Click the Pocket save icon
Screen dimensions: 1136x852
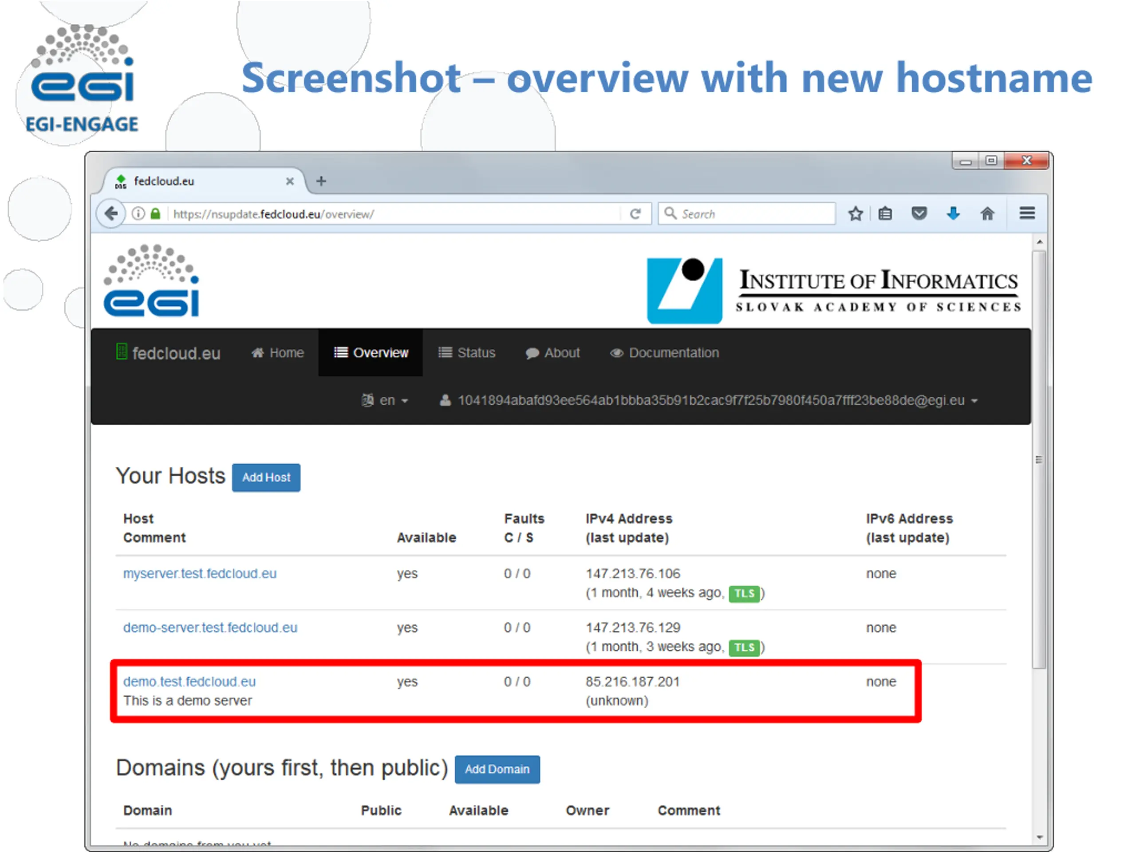coord(919,213)
